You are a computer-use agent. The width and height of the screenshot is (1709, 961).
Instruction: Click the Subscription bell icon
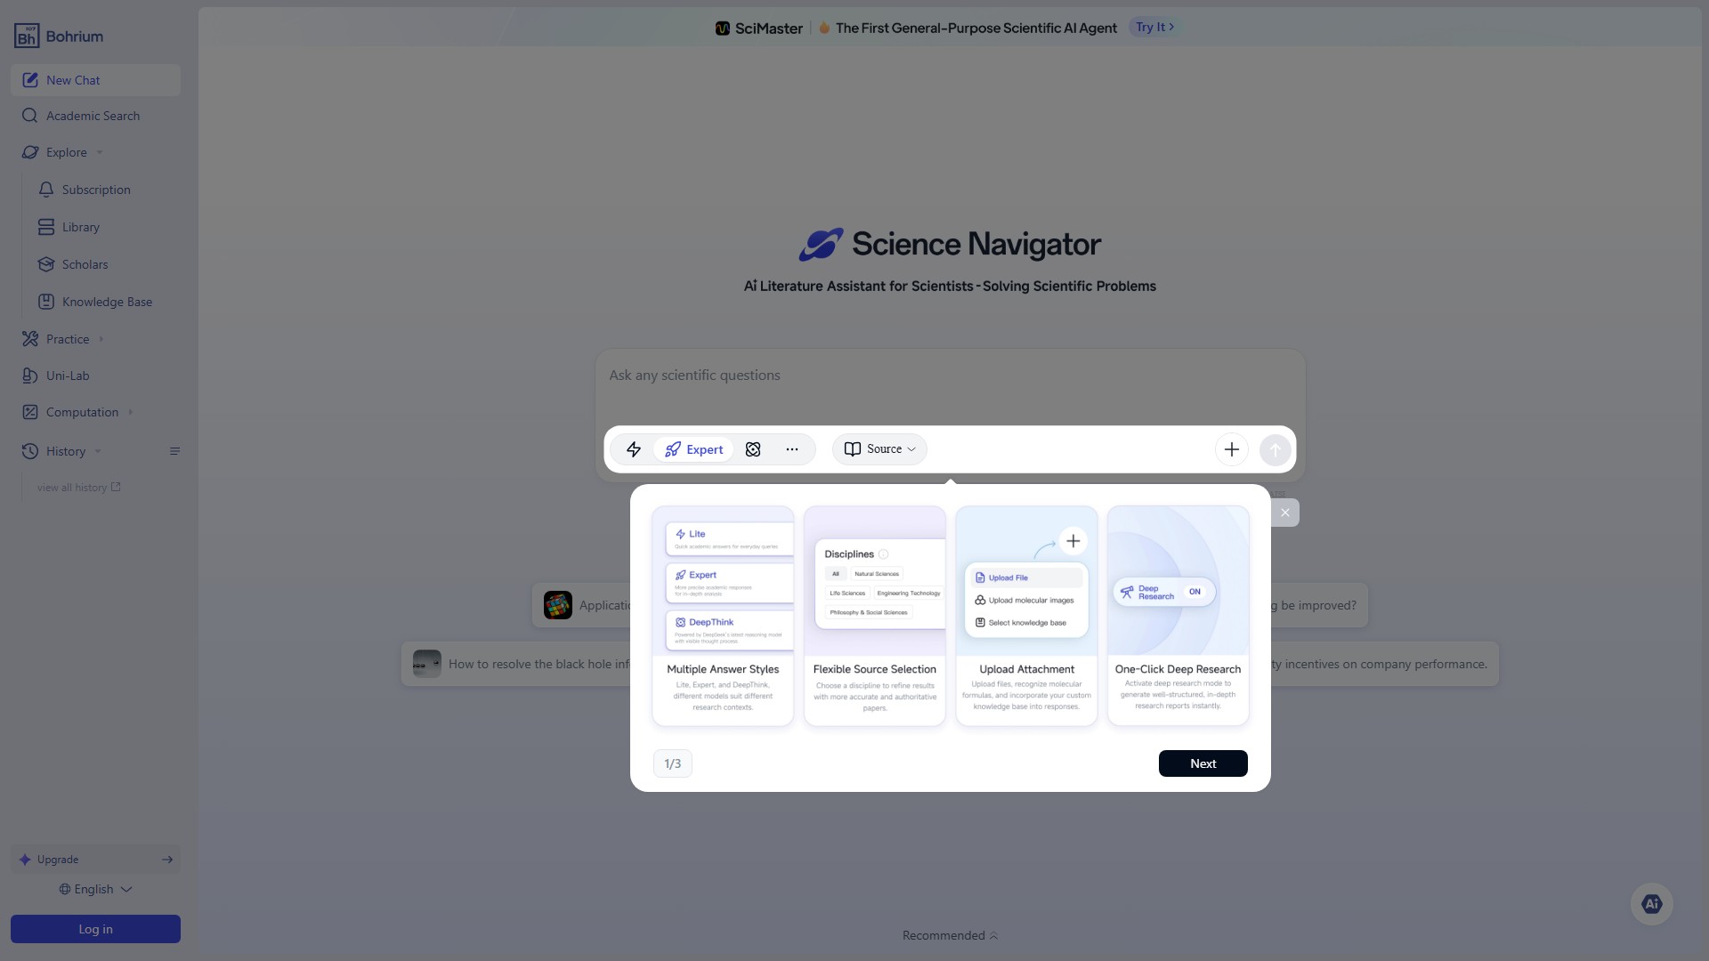click(46, 190)
